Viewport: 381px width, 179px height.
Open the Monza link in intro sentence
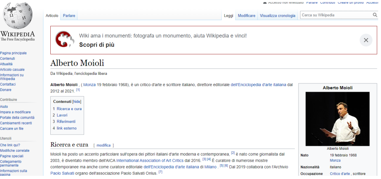click(90, 85)
